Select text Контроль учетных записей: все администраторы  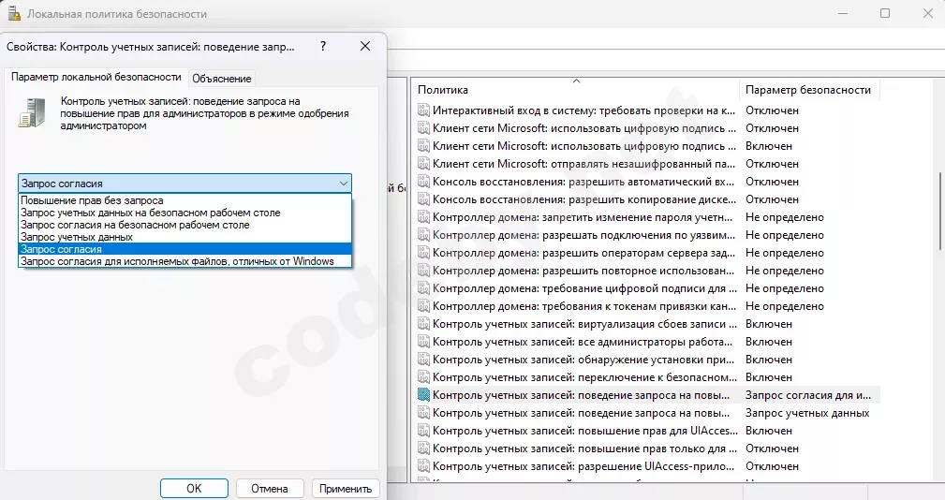tap(583, 342)
